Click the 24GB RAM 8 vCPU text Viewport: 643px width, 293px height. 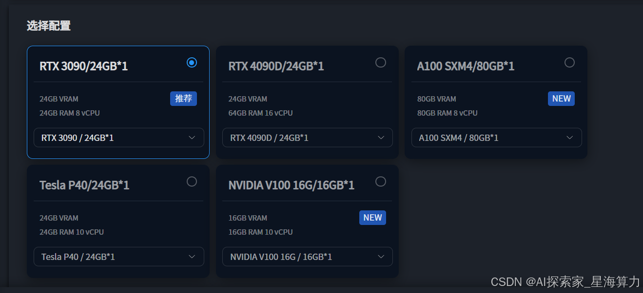coord(70,113)
